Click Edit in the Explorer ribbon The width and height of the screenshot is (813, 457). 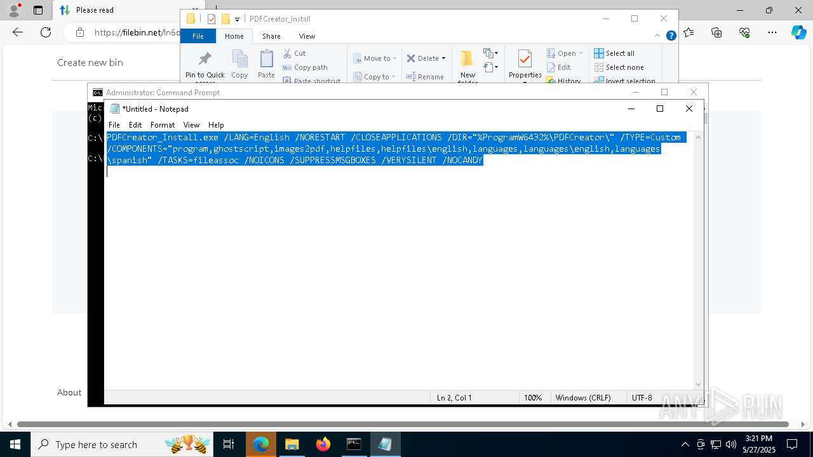point(558,67)
